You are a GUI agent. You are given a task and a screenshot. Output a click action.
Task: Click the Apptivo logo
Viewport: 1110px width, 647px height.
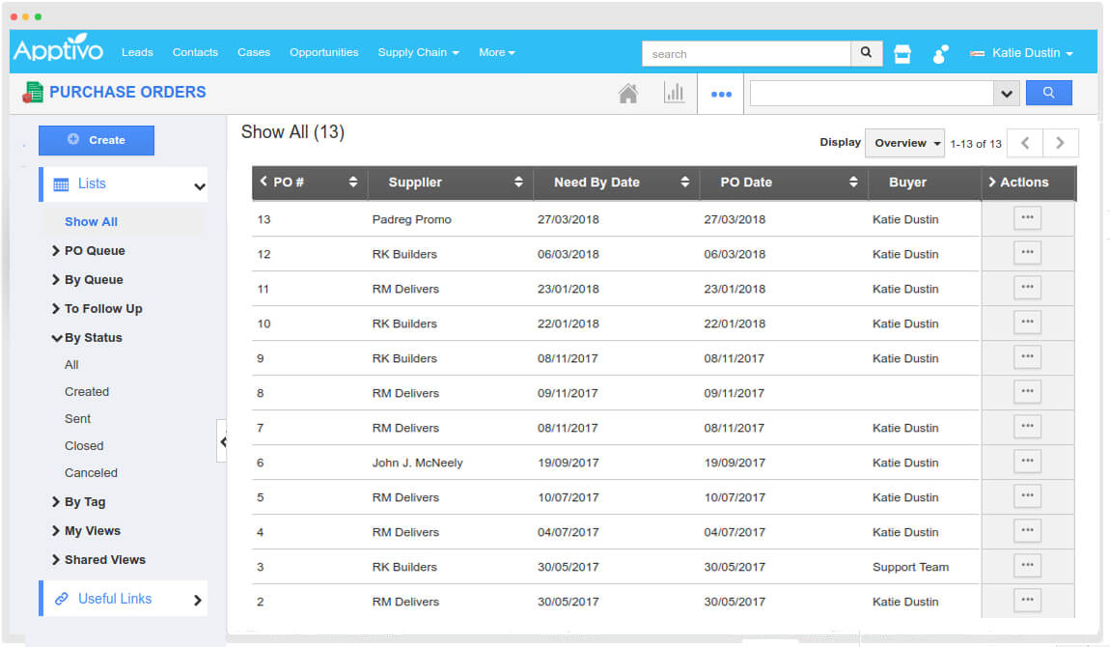click(x=57, y=51)
